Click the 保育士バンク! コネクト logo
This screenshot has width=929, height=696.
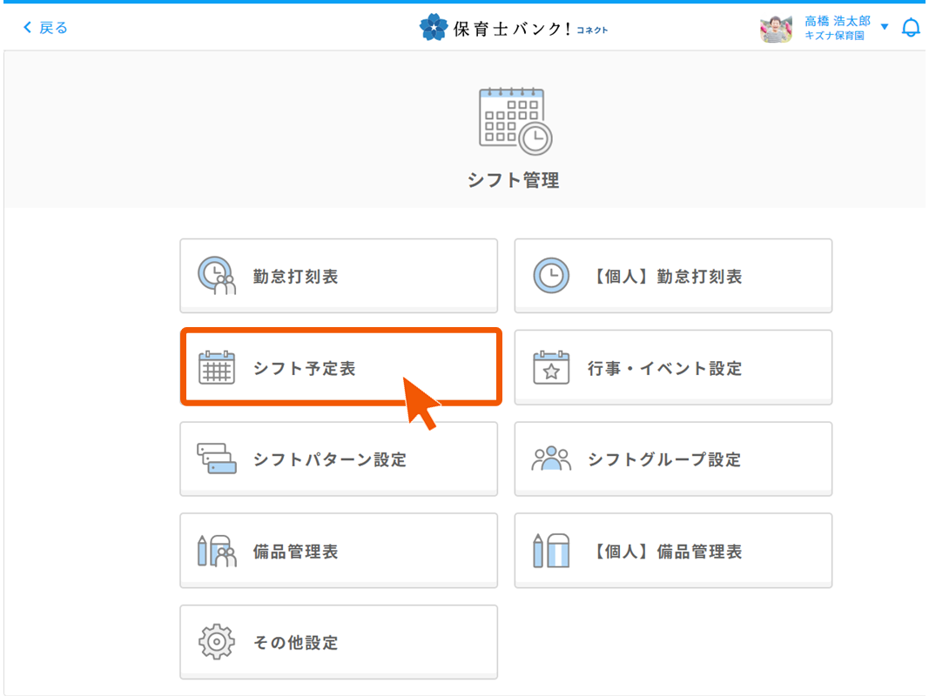coord(514,28)
